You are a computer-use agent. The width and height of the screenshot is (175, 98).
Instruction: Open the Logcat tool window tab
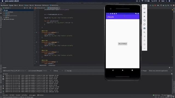click(x=32, y=95)
